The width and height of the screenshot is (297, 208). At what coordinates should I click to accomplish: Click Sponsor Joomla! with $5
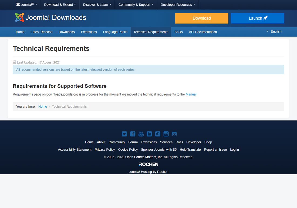pos(159,150)
